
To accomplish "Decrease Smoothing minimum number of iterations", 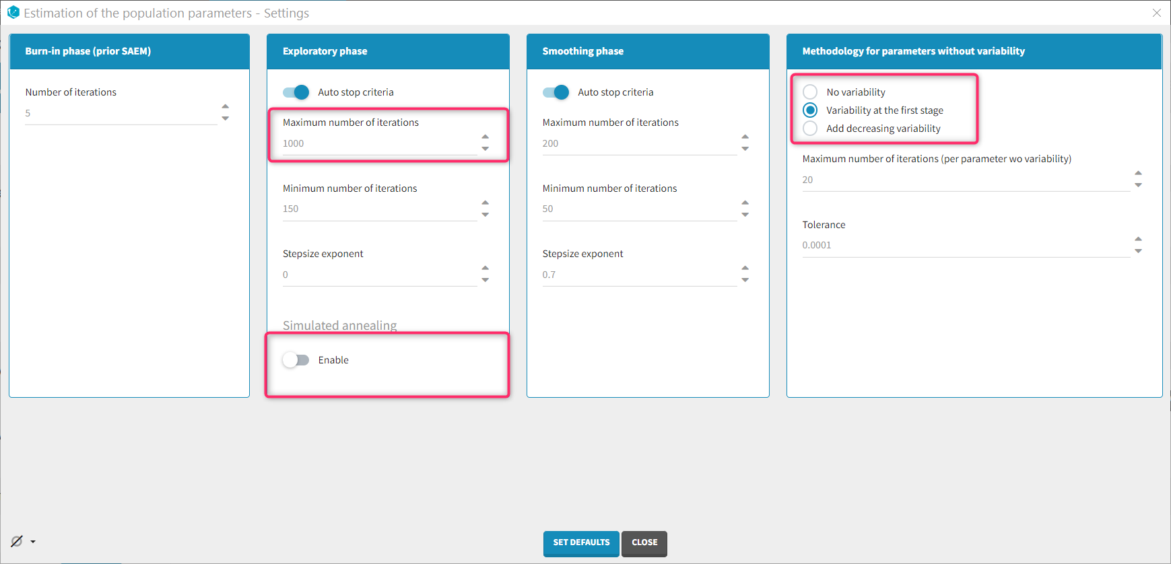I will tap(745, 215).
